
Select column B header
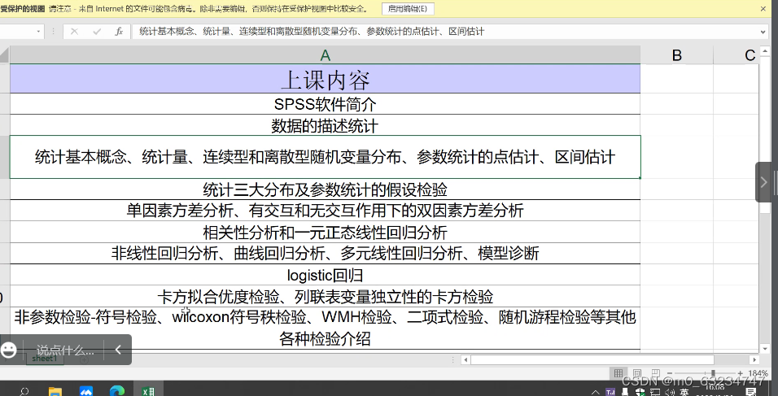click(x=677, y=55)
